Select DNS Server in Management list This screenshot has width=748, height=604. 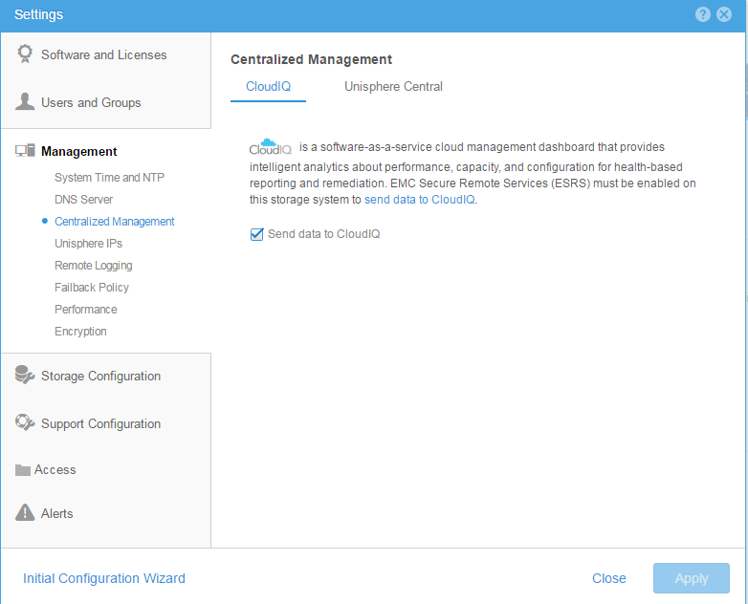pyautogui.click(x=83, y=200)
